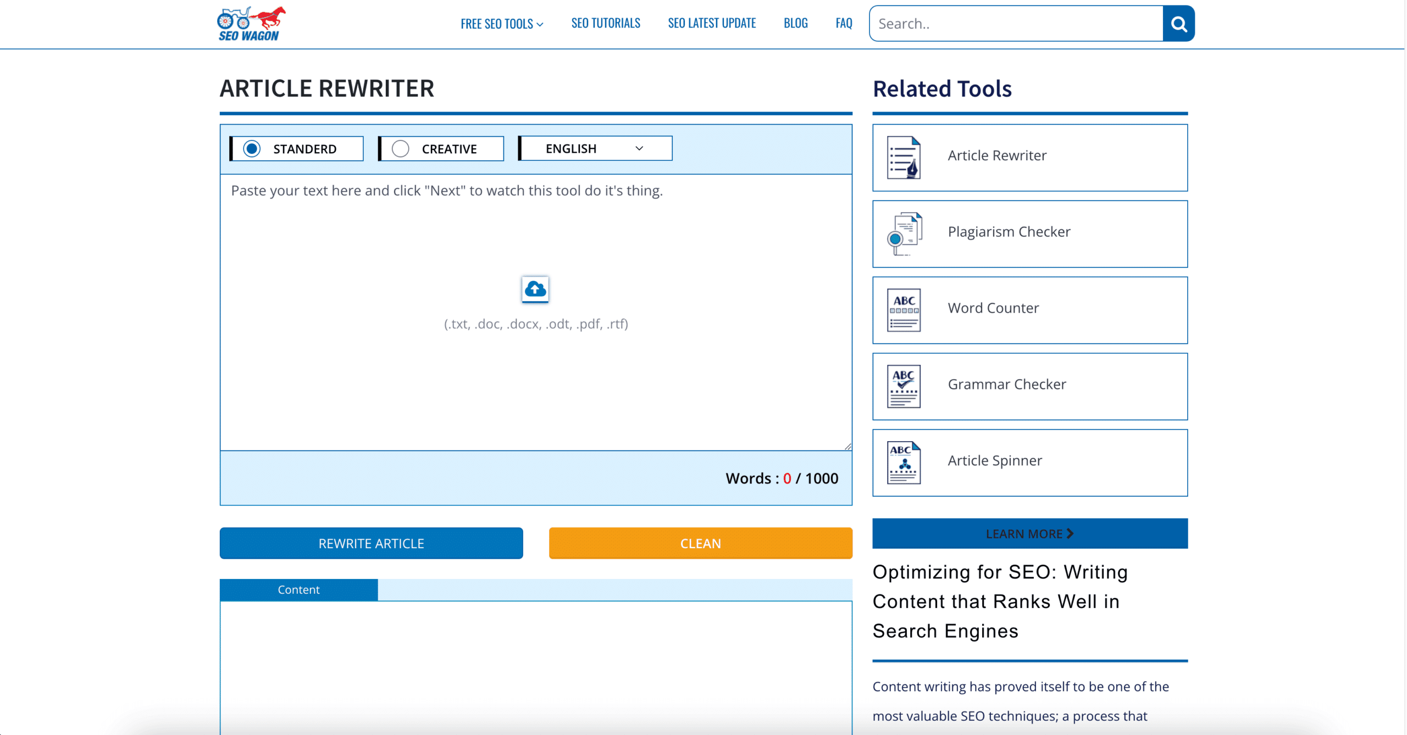Expand the ENGLISH language dropdown
Viewport: 1407px width, 735px height.
click(595, 148)
